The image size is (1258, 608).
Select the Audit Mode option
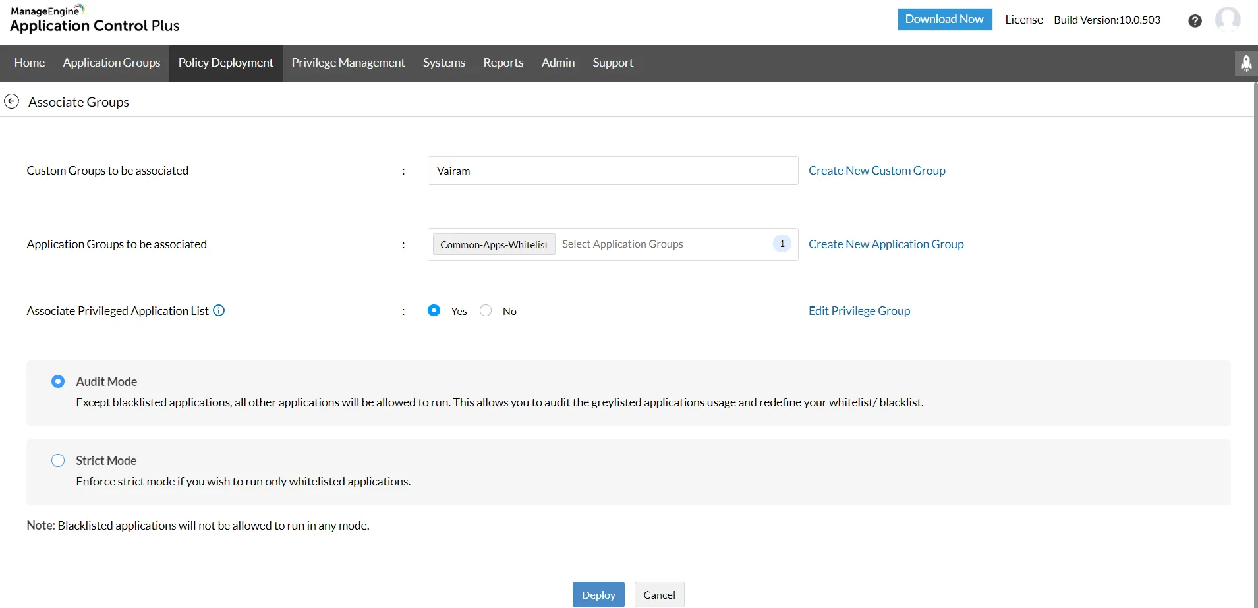58,381
